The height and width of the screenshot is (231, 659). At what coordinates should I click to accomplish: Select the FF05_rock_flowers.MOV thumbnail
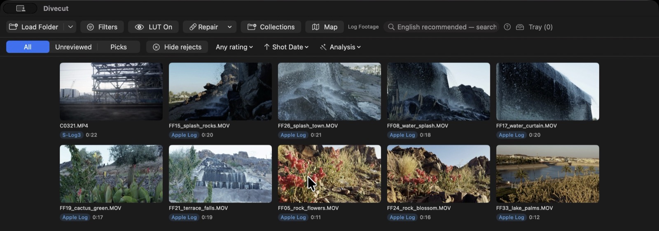click(329, 173)
